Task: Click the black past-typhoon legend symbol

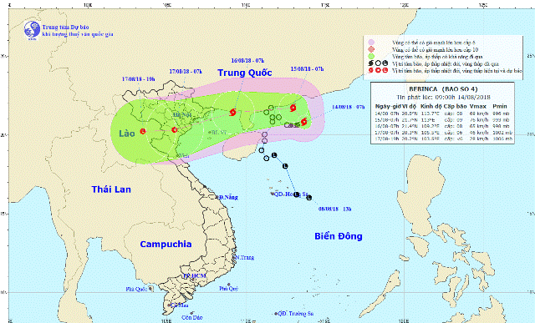Action: [371, 63]
